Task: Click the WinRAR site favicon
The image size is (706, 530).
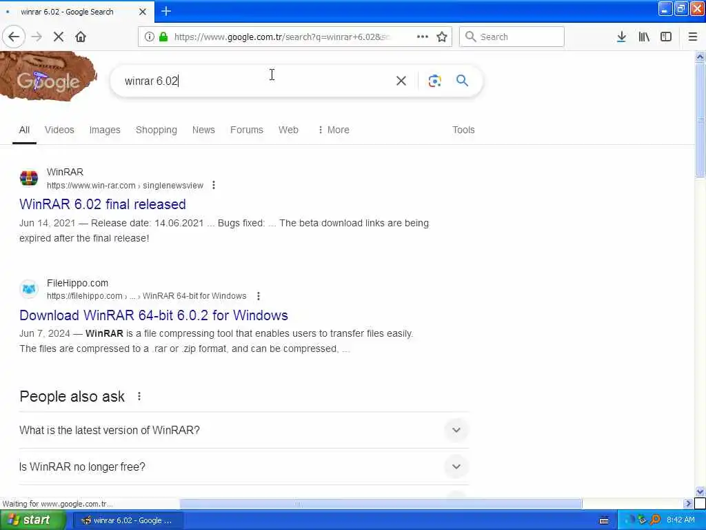Action: pos(29,178)
